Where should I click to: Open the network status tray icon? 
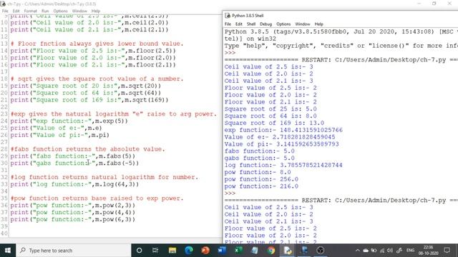pyautogui.click(x=382, y=251)
